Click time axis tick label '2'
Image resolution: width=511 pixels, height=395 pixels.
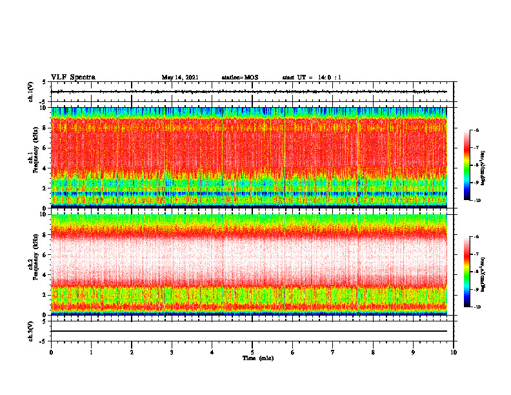[x=132, y=352]
